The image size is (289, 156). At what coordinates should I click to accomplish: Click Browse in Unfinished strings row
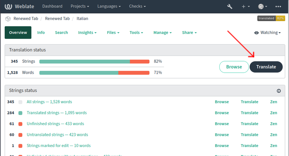(x=222, y=124)
